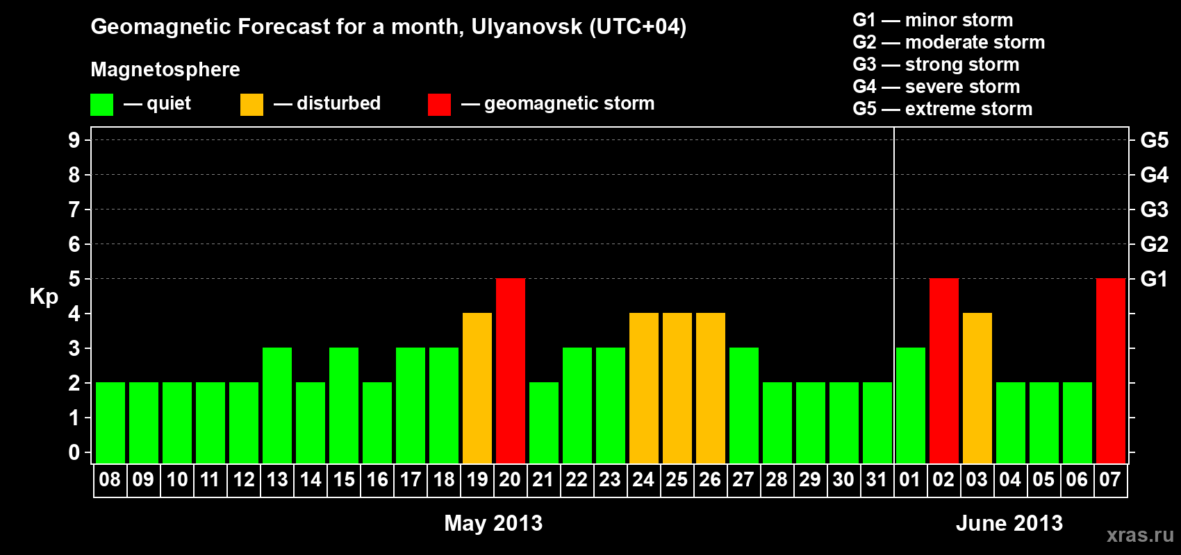Click the G3 right axis label
The image size is (1181, 555).
1155,210
